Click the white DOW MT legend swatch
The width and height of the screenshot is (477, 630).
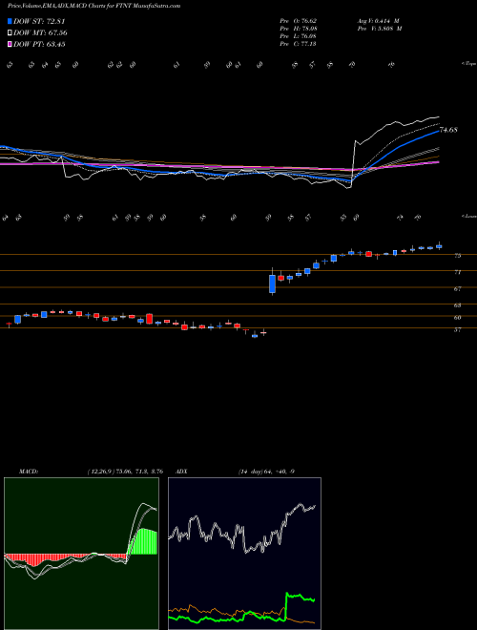click(x=10, y=33)
